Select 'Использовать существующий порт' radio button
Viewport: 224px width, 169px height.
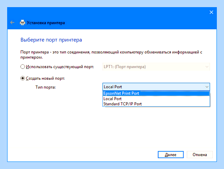[22, 67]
